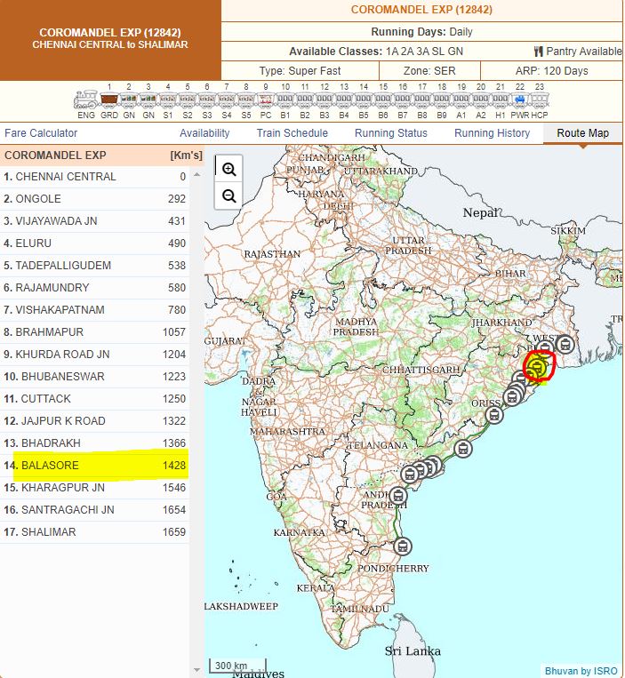
Task: Switch to the Availability tab
Action: click(204, 133)
